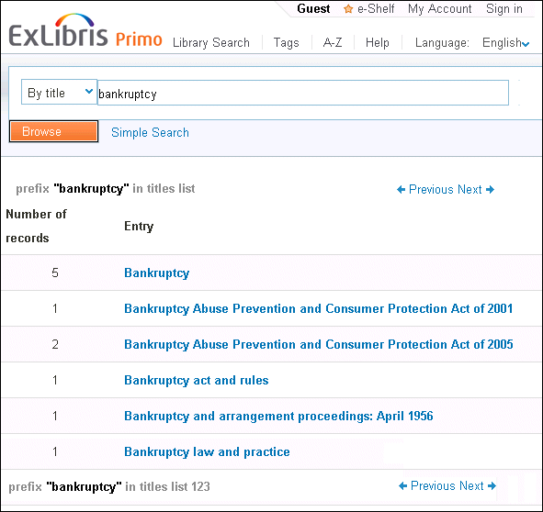This screenshot has height=512, width=543.
Task: Go to the Tags menu item
Action: click(x=286, y=43)
